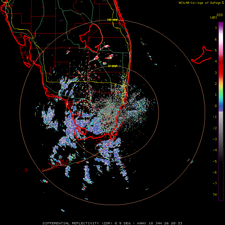225x225 pixels.
Task: Click the 10 JAN 26 20:33 timestamp
Action: point(165,223)
